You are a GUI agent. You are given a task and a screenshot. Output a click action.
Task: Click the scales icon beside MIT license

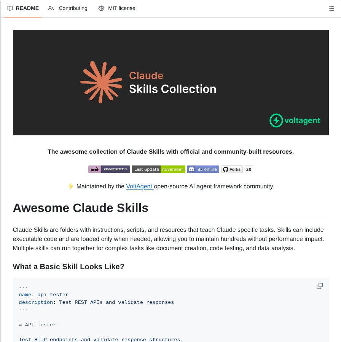101,8
